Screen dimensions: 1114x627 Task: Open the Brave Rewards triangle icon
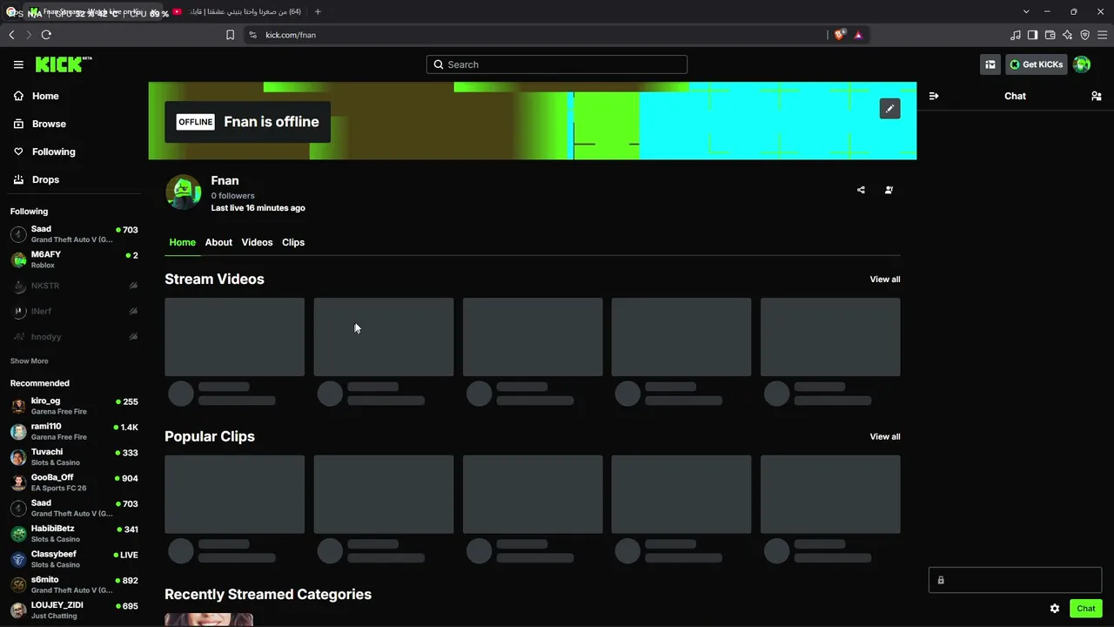(x=858, y=35)
